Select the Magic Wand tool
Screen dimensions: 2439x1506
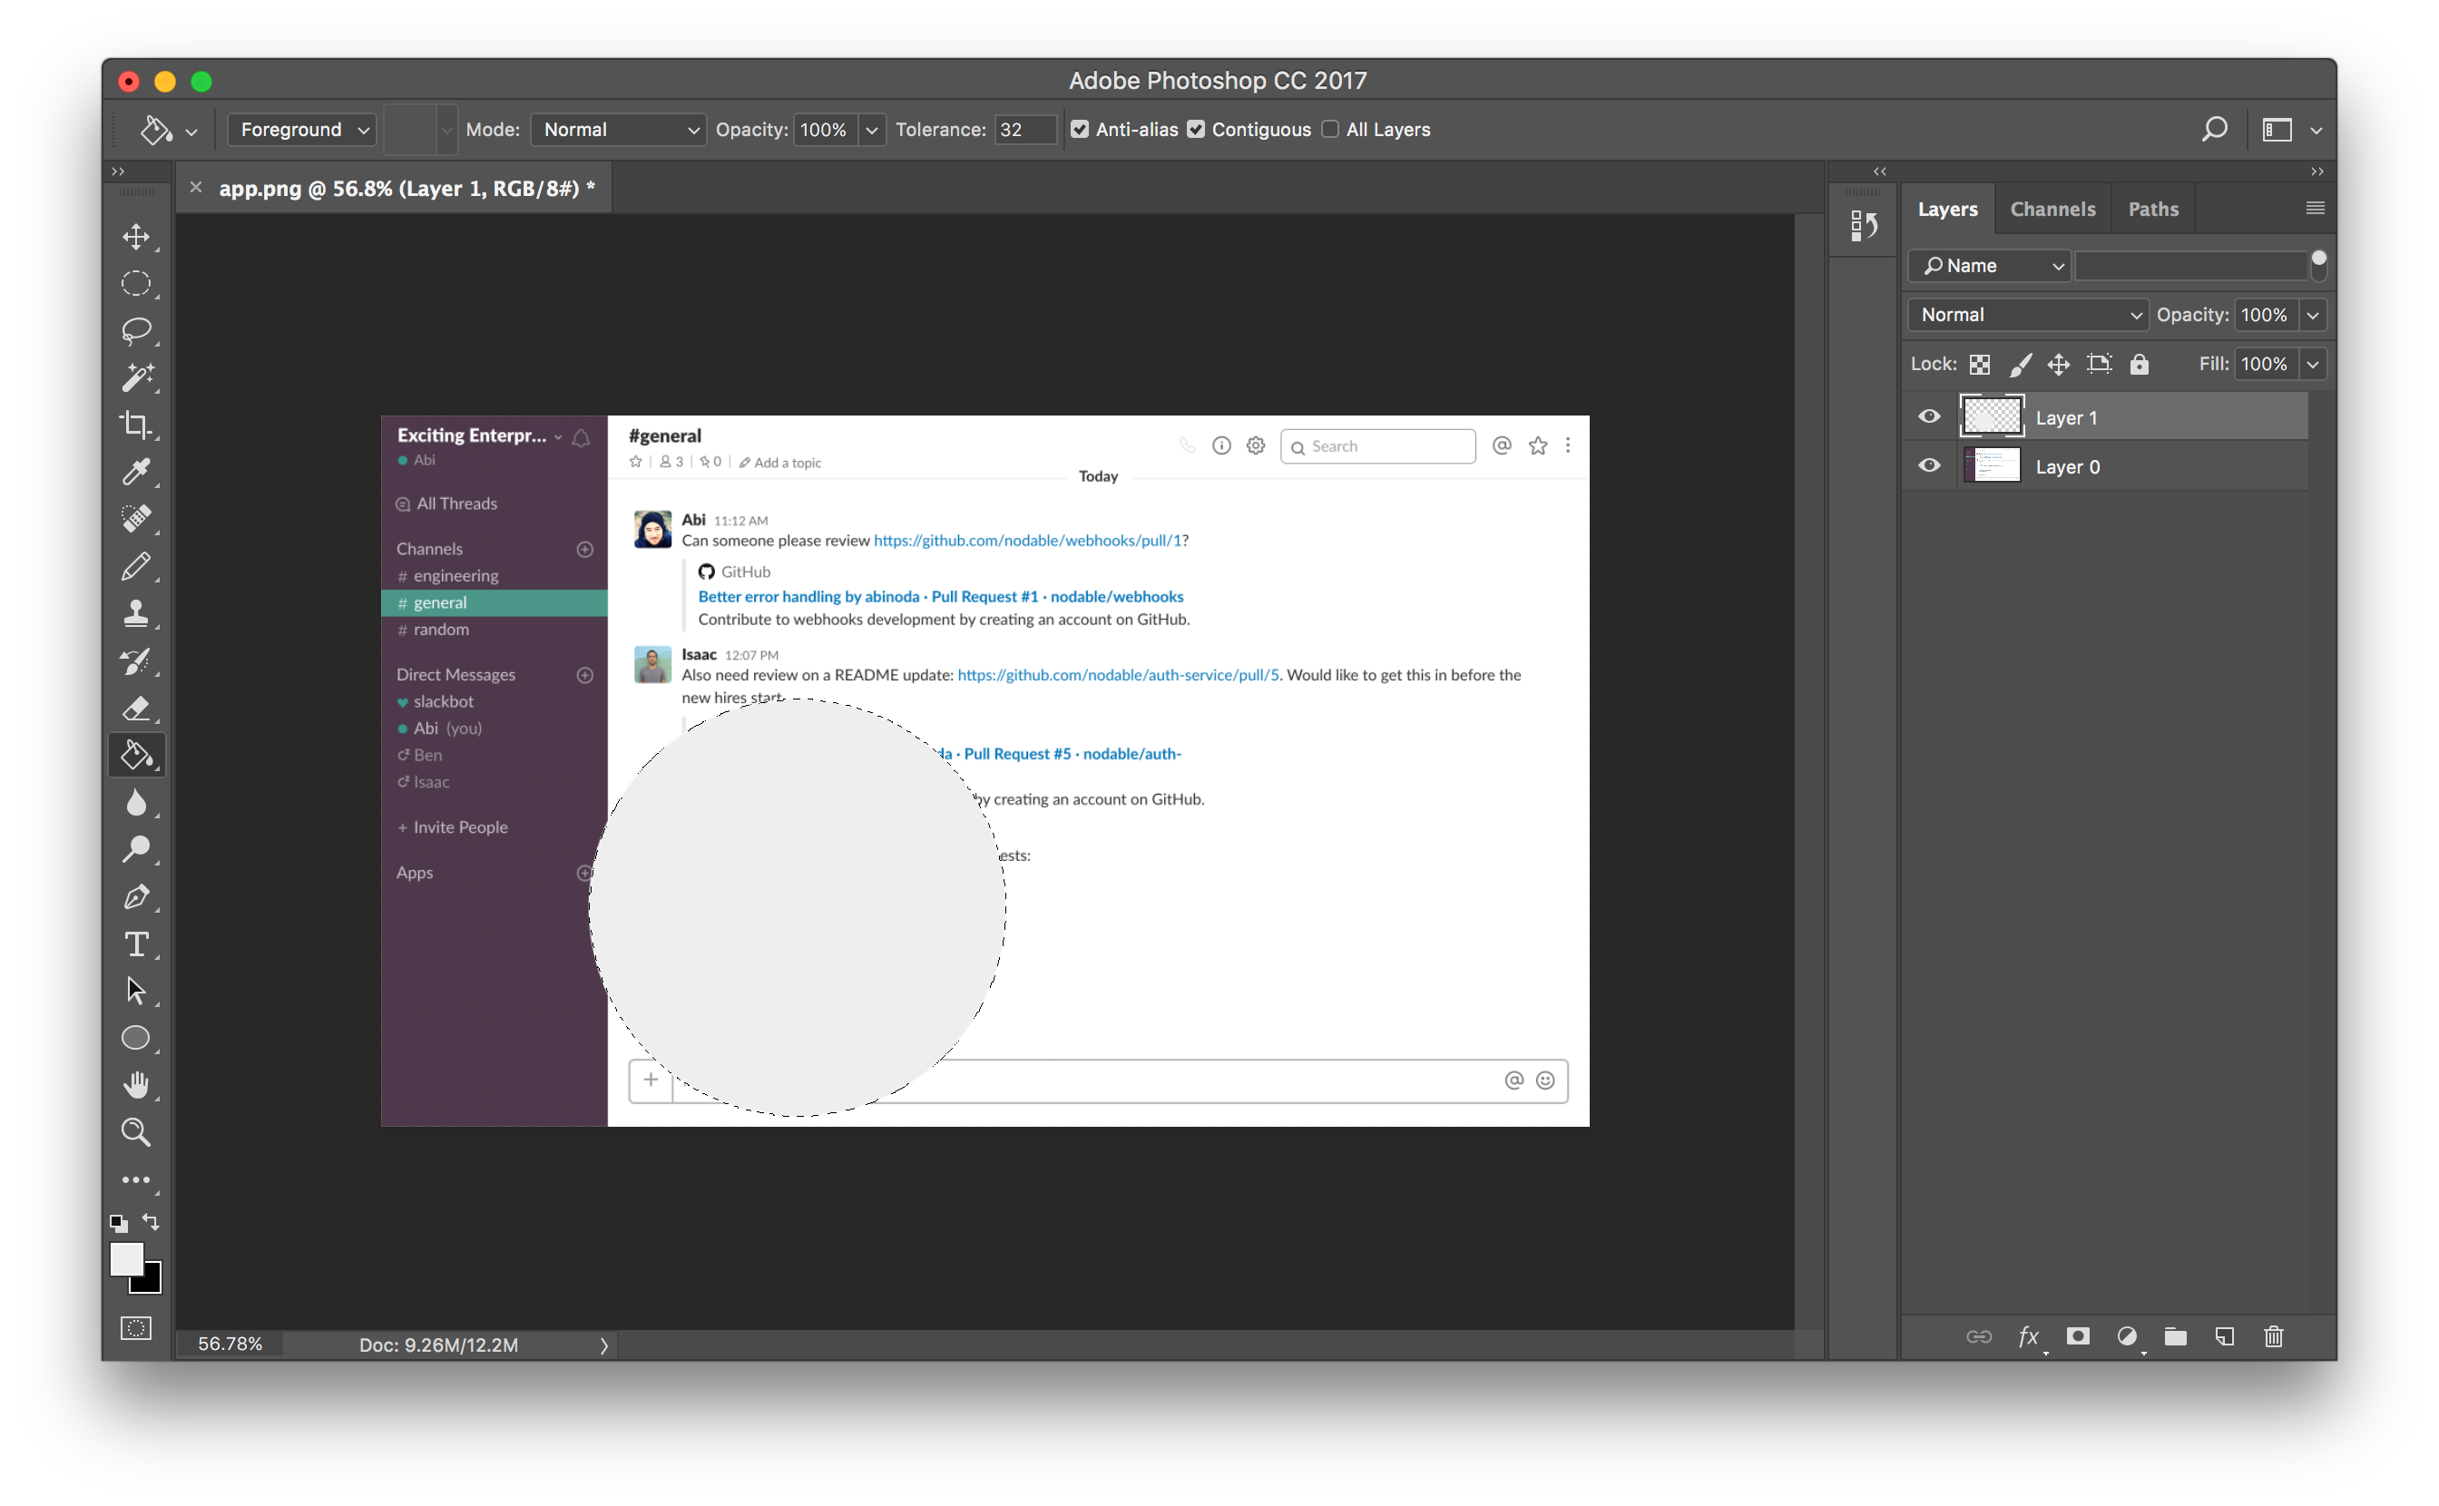[x=136, y=377]
